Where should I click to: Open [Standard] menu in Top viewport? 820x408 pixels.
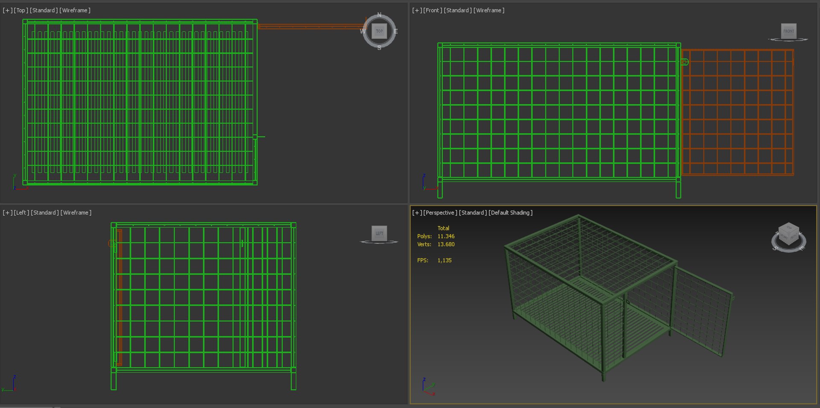tap(44, 10)
